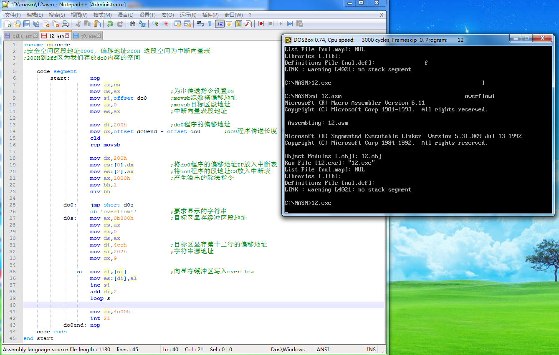Place cursor on 'int 21' line

[100, 318]
